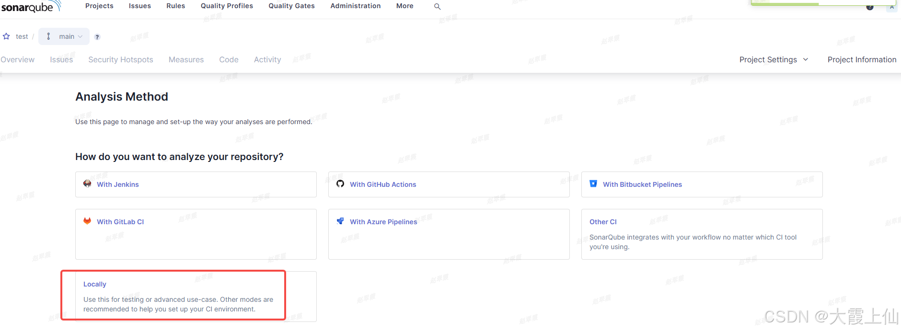This screenshot has width=901, height=332.
Task: Open Quality Gates
Action: coord(291,6)
